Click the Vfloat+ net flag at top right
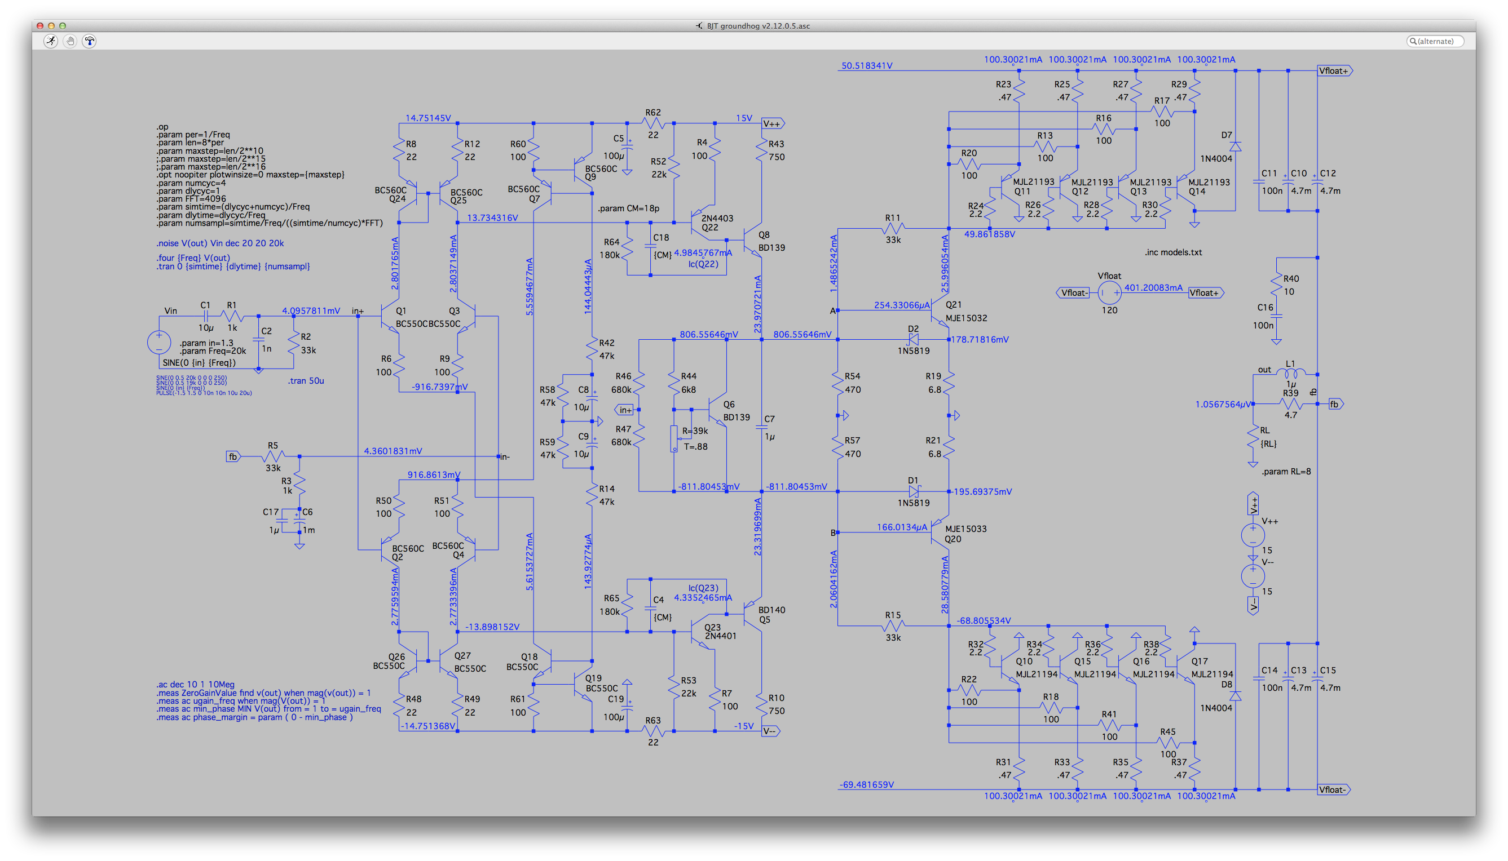Screen dimensions: 1508x861 1335,71
